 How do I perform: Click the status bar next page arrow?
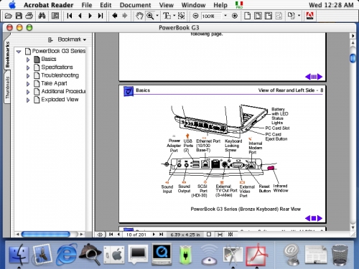154,235
